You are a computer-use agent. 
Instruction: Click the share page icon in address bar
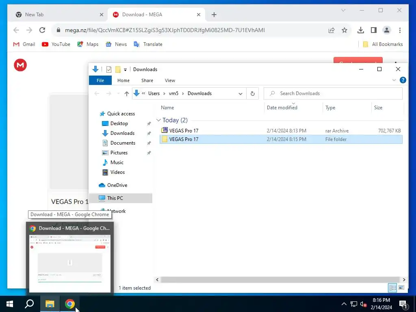coord(331,30)
